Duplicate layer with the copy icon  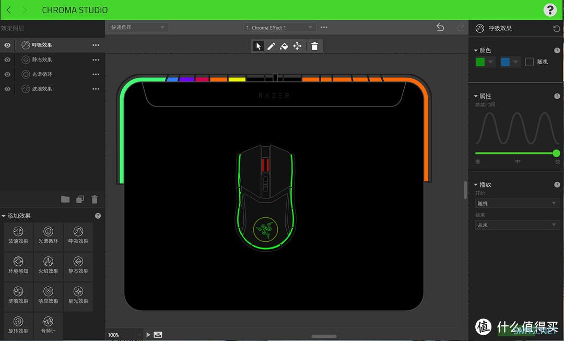tap(80, 199)
